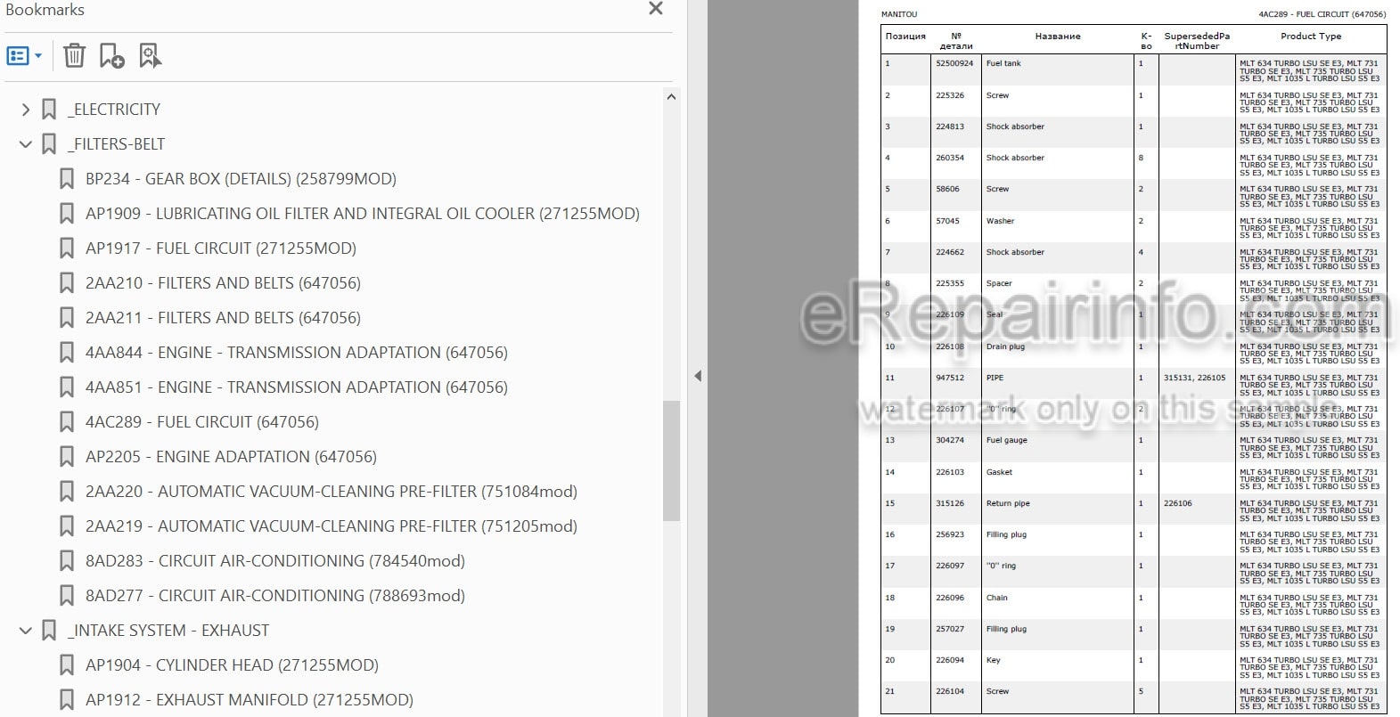The width and height of the screenshot is (1400, 717).
Task: Click 'Fuel gauge' entry in row 13
Action: point(1006,440)
